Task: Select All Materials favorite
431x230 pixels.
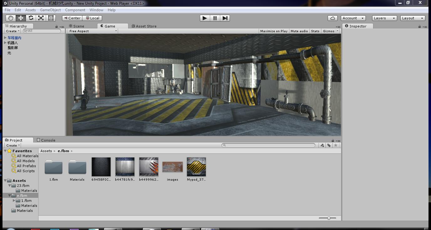Action: (25, 156)
